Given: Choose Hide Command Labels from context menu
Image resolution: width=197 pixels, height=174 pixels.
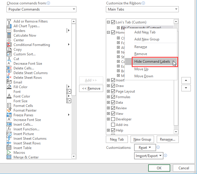Looking at the screenshot, I should click(152, 62).
